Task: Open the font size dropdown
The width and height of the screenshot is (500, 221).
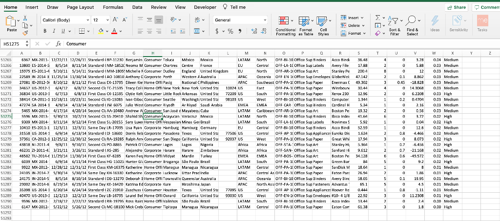Action: pyautogui.click(x=107, y=20)
